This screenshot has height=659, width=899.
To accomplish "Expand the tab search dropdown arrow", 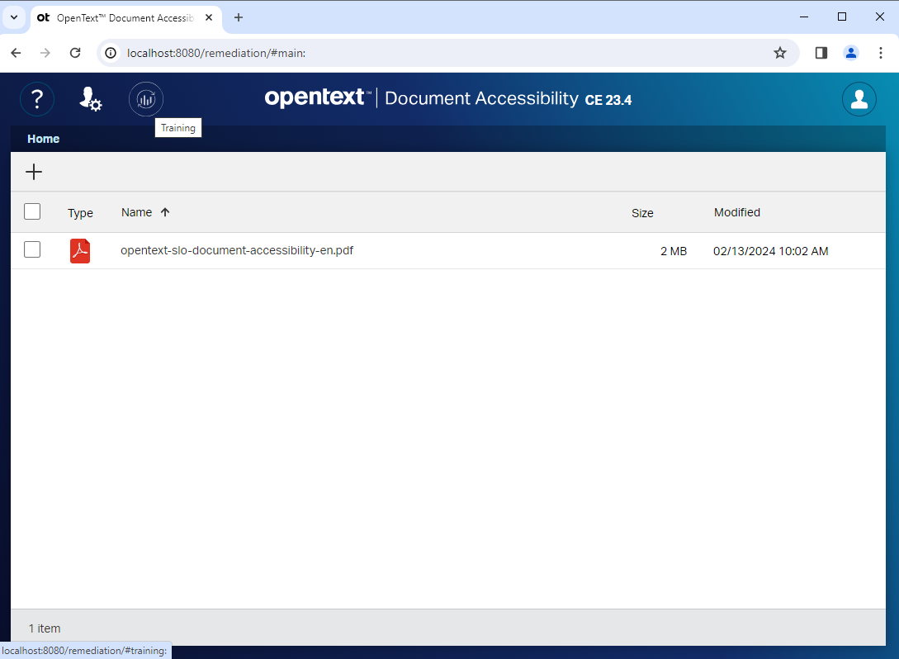I will click(x=15, y=17).
